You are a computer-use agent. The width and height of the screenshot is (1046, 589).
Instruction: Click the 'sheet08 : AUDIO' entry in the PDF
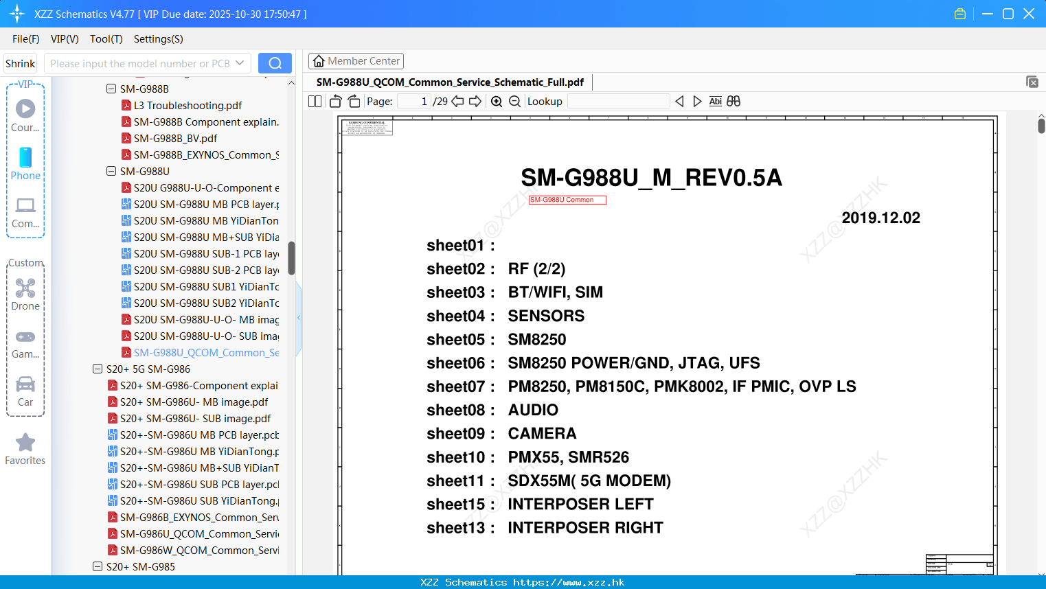(492, 410)
